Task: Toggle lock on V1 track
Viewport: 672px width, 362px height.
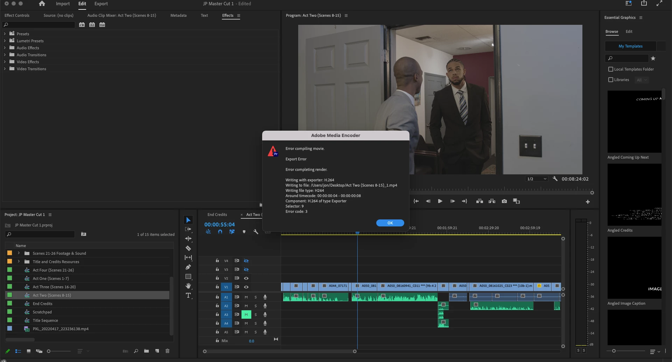Action: pyautogui.click(x=217, y=287)
